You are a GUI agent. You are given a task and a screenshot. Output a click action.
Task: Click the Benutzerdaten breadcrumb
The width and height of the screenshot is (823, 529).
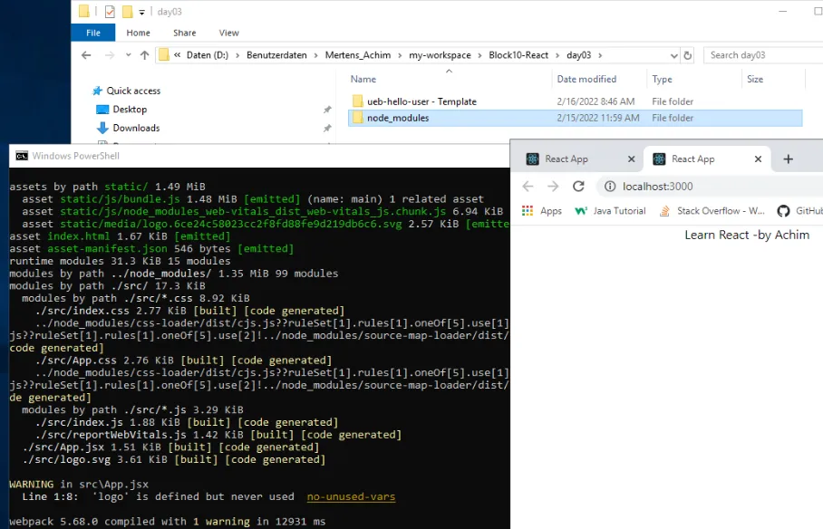(276, 55)
